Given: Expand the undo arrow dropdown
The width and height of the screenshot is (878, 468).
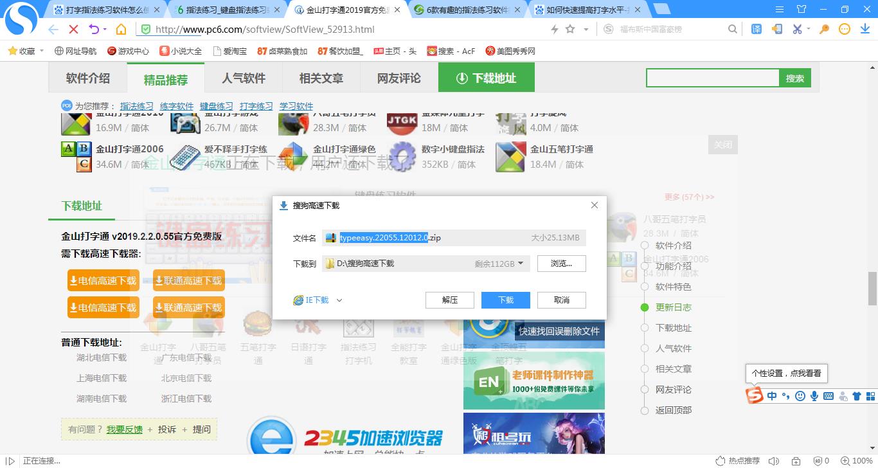Looking at the screenshot, I should coord(104,30).
